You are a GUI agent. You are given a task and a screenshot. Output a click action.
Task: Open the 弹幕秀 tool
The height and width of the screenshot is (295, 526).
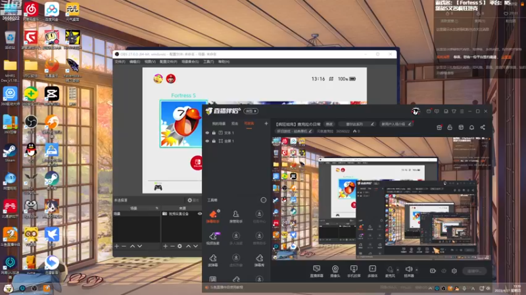(x=259, y=260)
